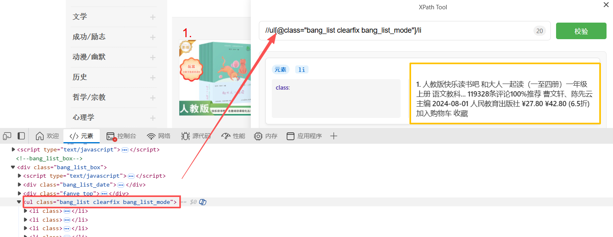The image size is (613, 237).
Task: Expand the first li node under the ul
Action: pyautogui.click(x=25, y=211)
